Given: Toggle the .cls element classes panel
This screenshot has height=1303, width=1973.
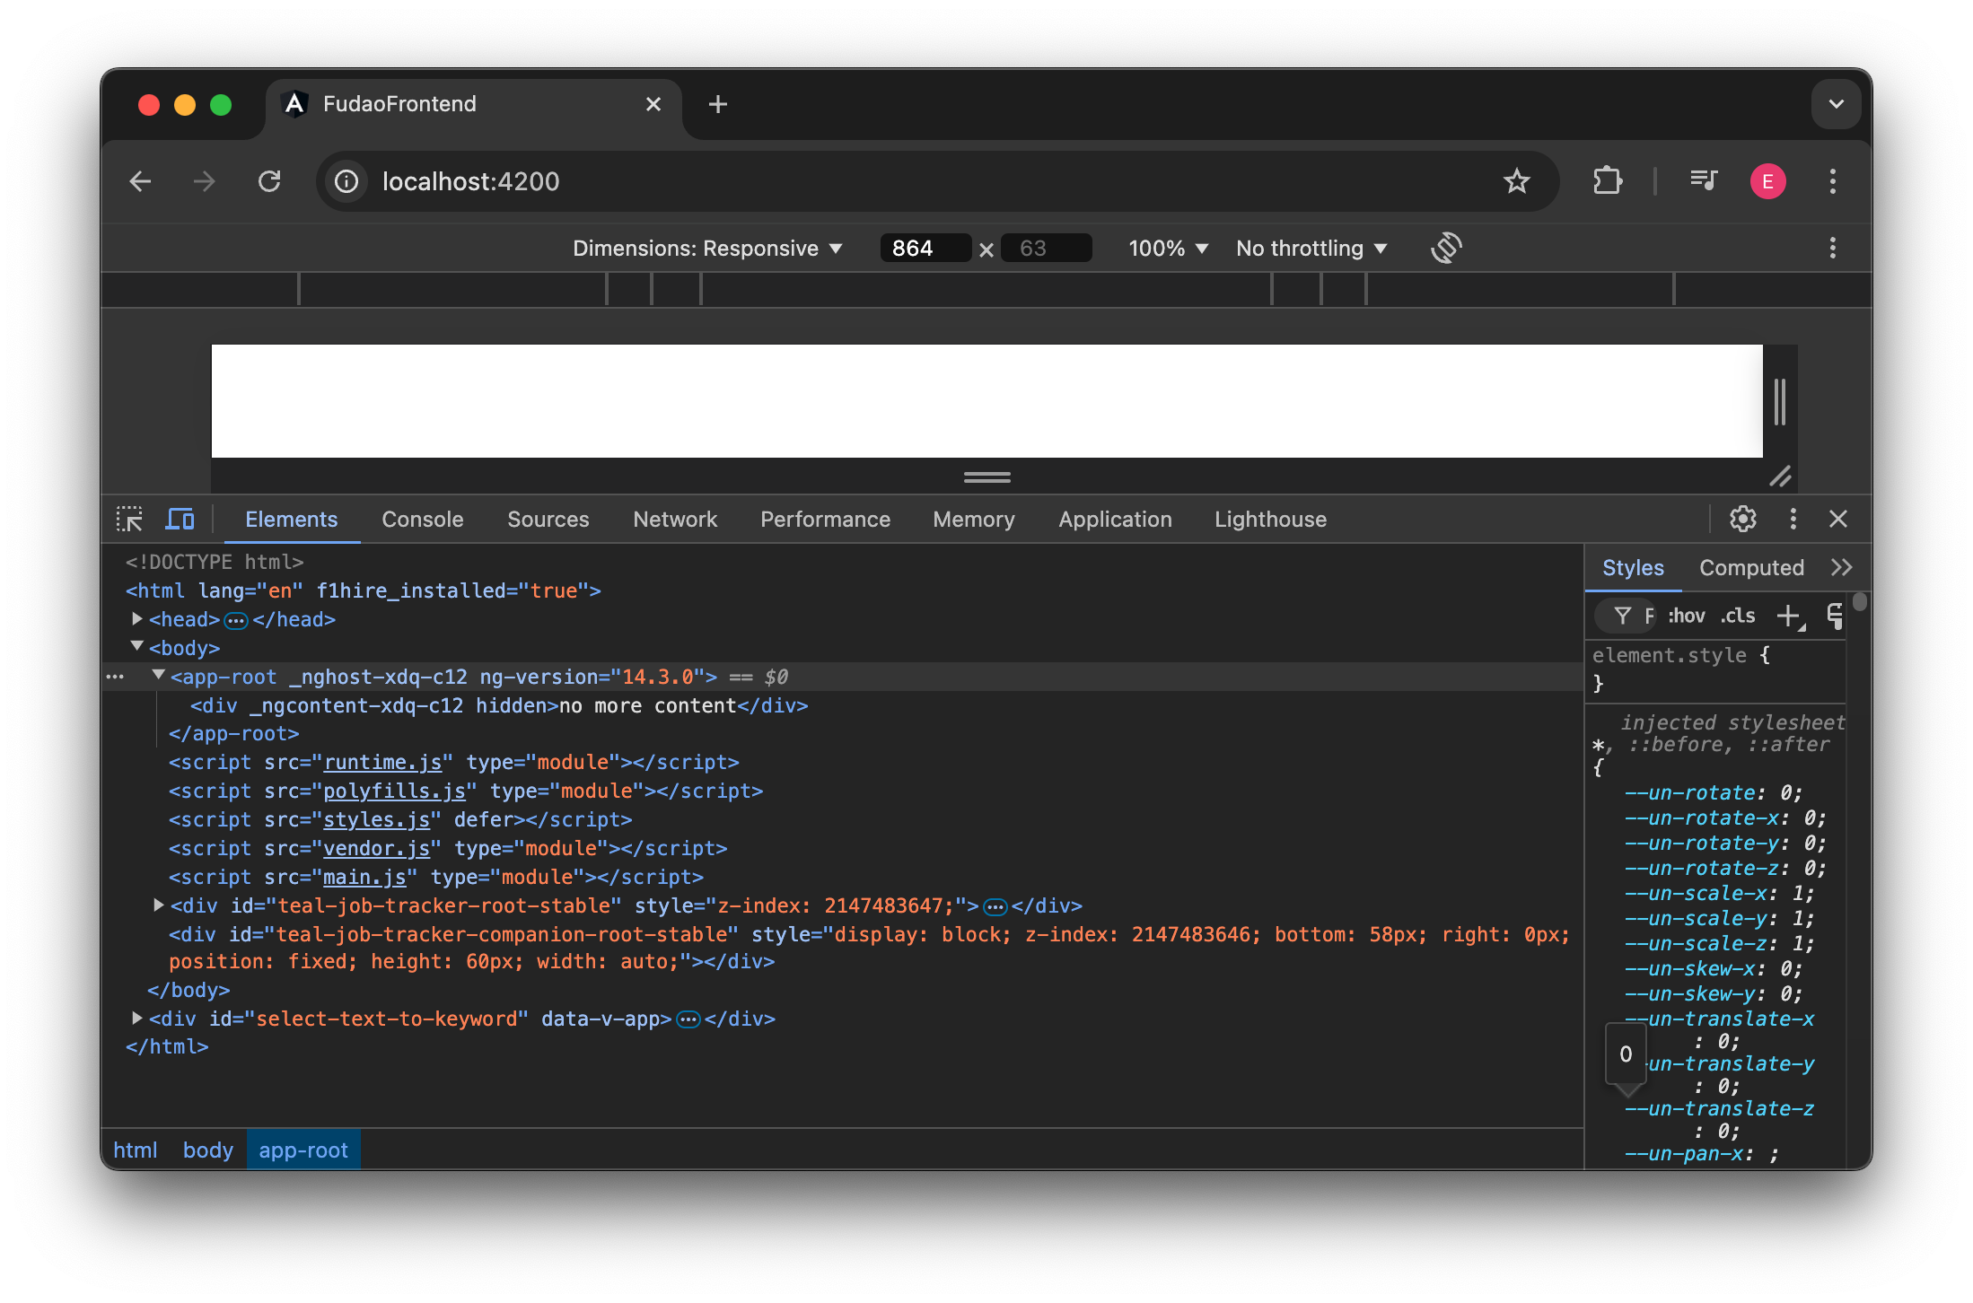Looking at the screenshot, I should coord(1738,616).
